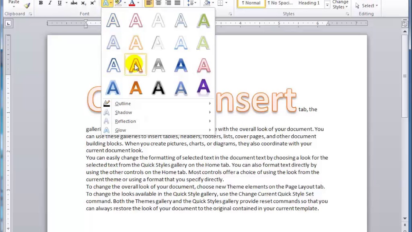Open the Change Styles menu

(341, 5)
